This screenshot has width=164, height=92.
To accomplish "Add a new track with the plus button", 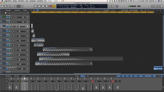I will pos(2,13).
